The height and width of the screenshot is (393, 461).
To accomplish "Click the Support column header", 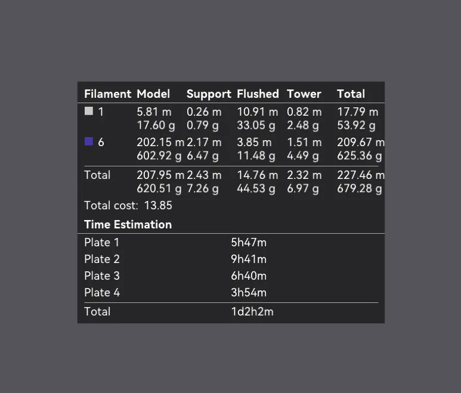I will 209,94.
